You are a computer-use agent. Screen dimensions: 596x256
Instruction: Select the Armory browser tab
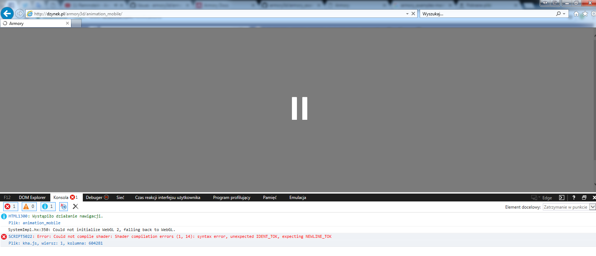click(35, 23)
